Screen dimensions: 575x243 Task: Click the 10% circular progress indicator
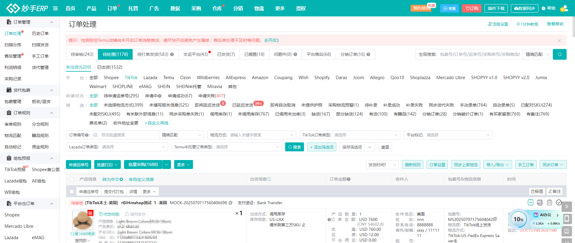[x=519, y=219]
